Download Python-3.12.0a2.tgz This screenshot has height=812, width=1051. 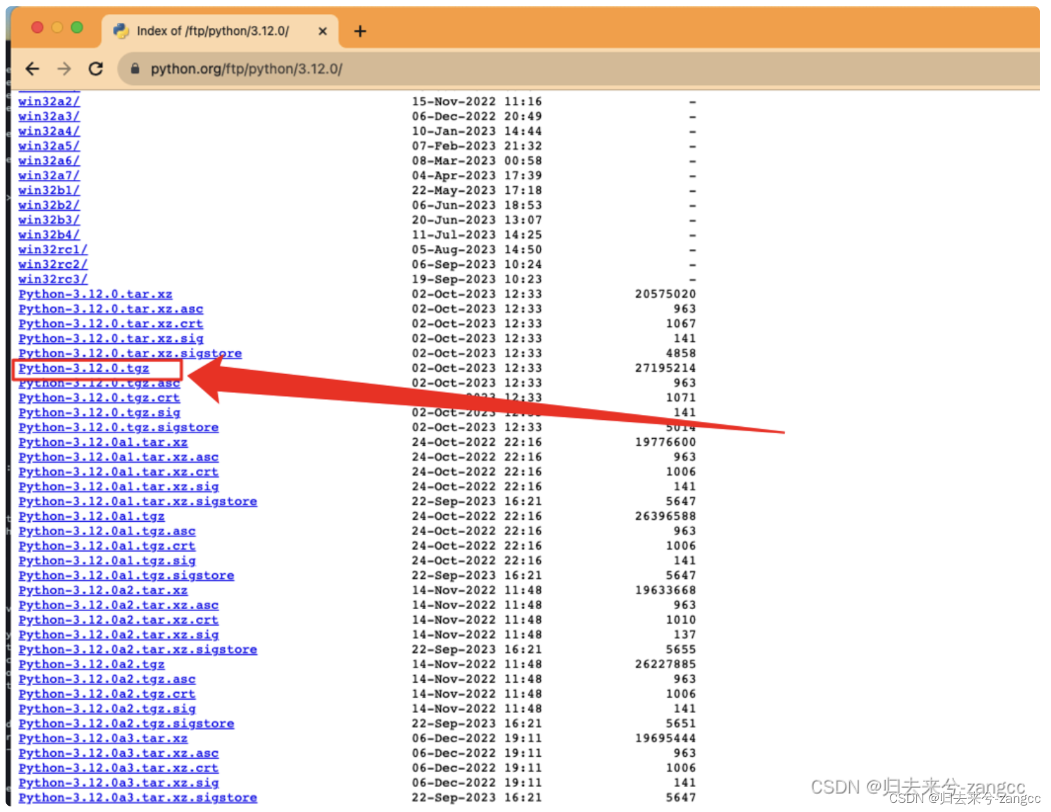click(x=91, y=665)
